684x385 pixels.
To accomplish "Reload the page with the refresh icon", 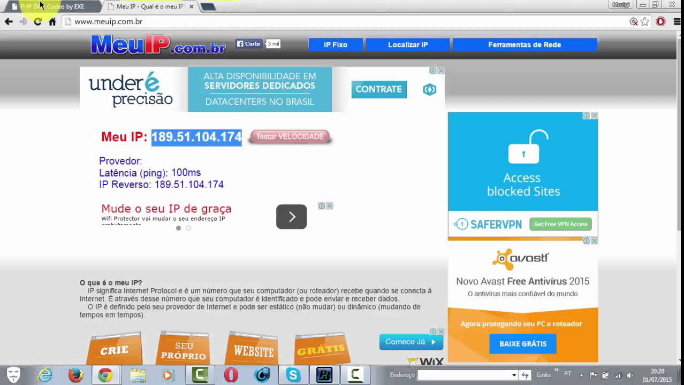I will [37, 21].
